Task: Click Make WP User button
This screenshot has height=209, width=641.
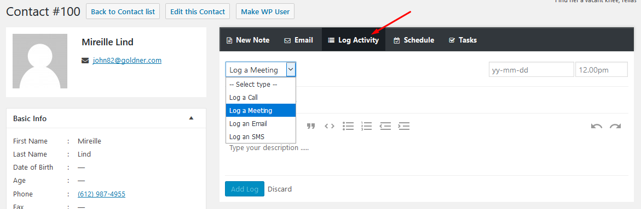Action: pyautogui.click(x=265, y=11)
